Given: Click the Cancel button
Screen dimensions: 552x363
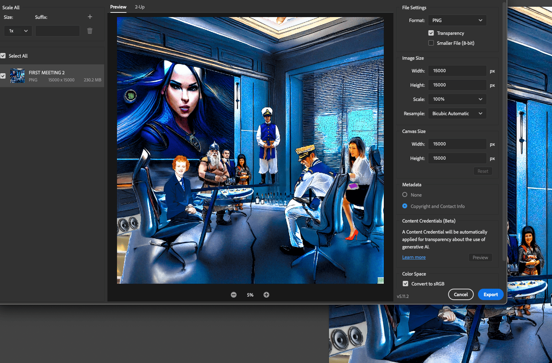Looking at the screenshot, I should tap(461, 295).
